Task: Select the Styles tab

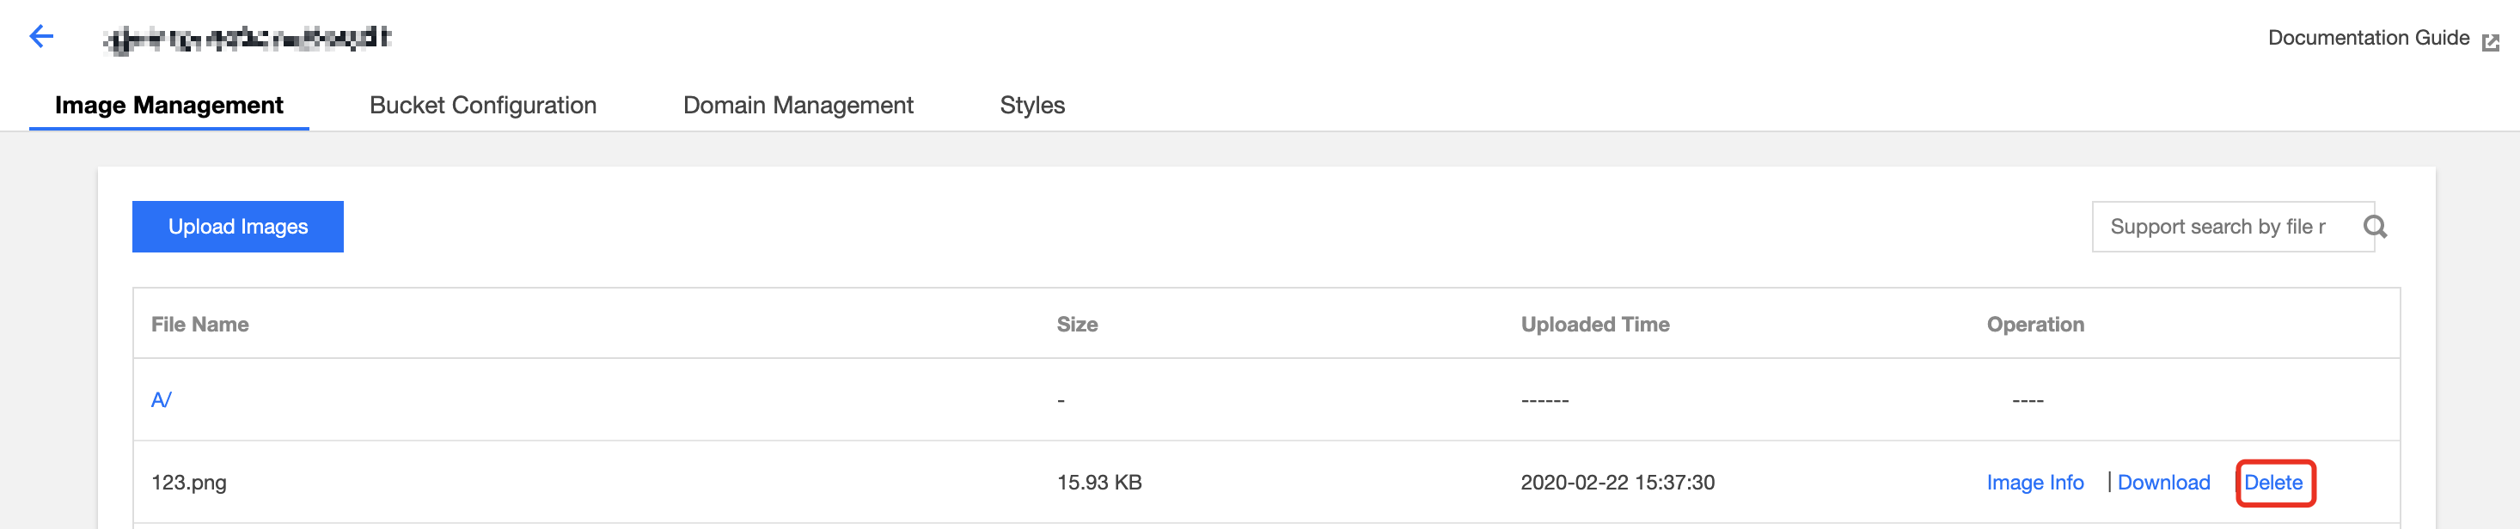Action: (x=1032, y=106)
